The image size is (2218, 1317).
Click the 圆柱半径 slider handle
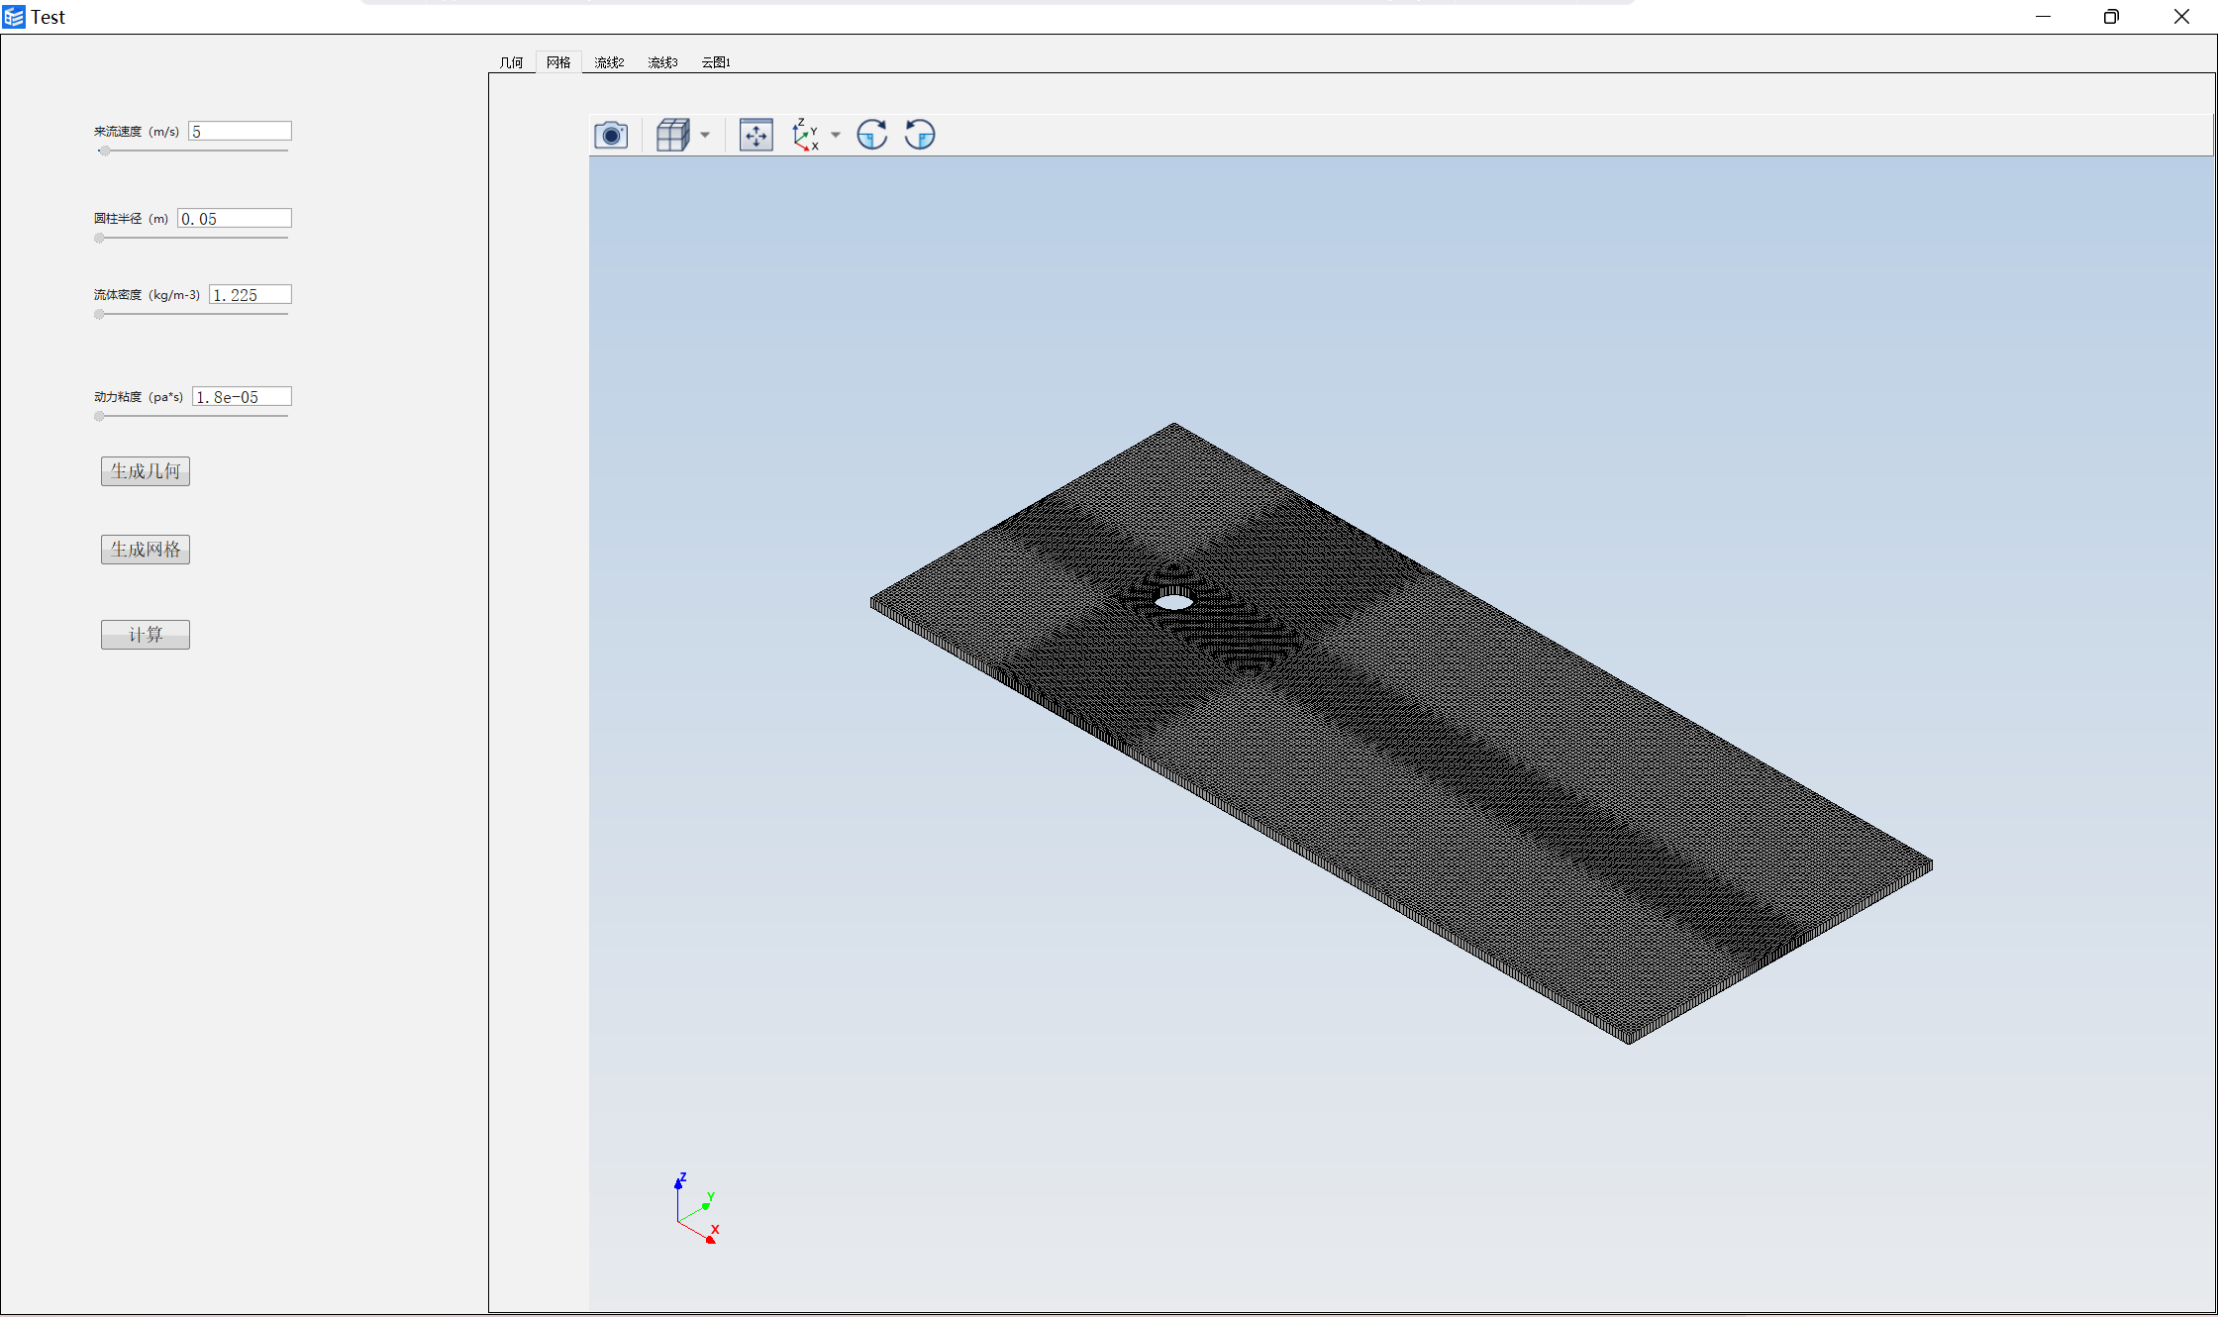99,239
